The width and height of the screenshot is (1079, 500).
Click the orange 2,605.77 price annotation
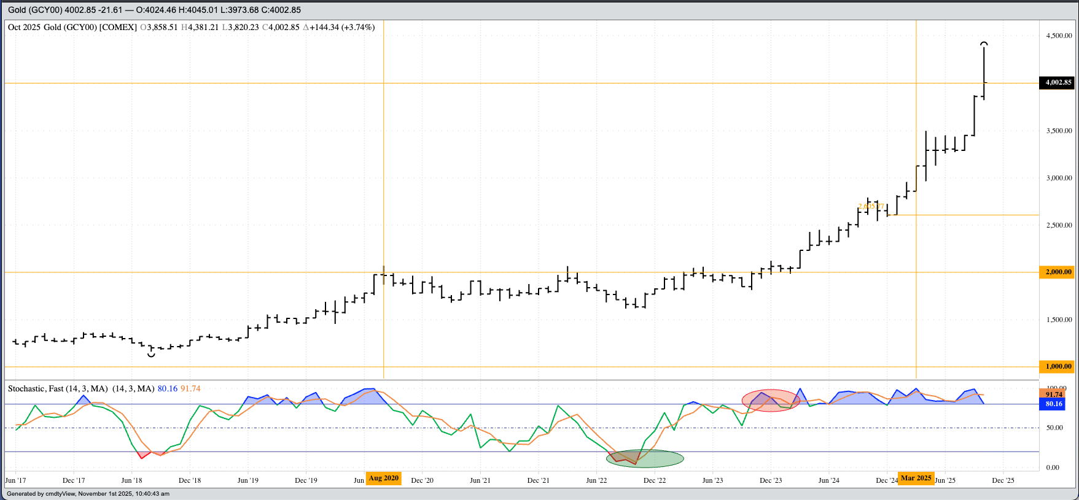(871, 207)
